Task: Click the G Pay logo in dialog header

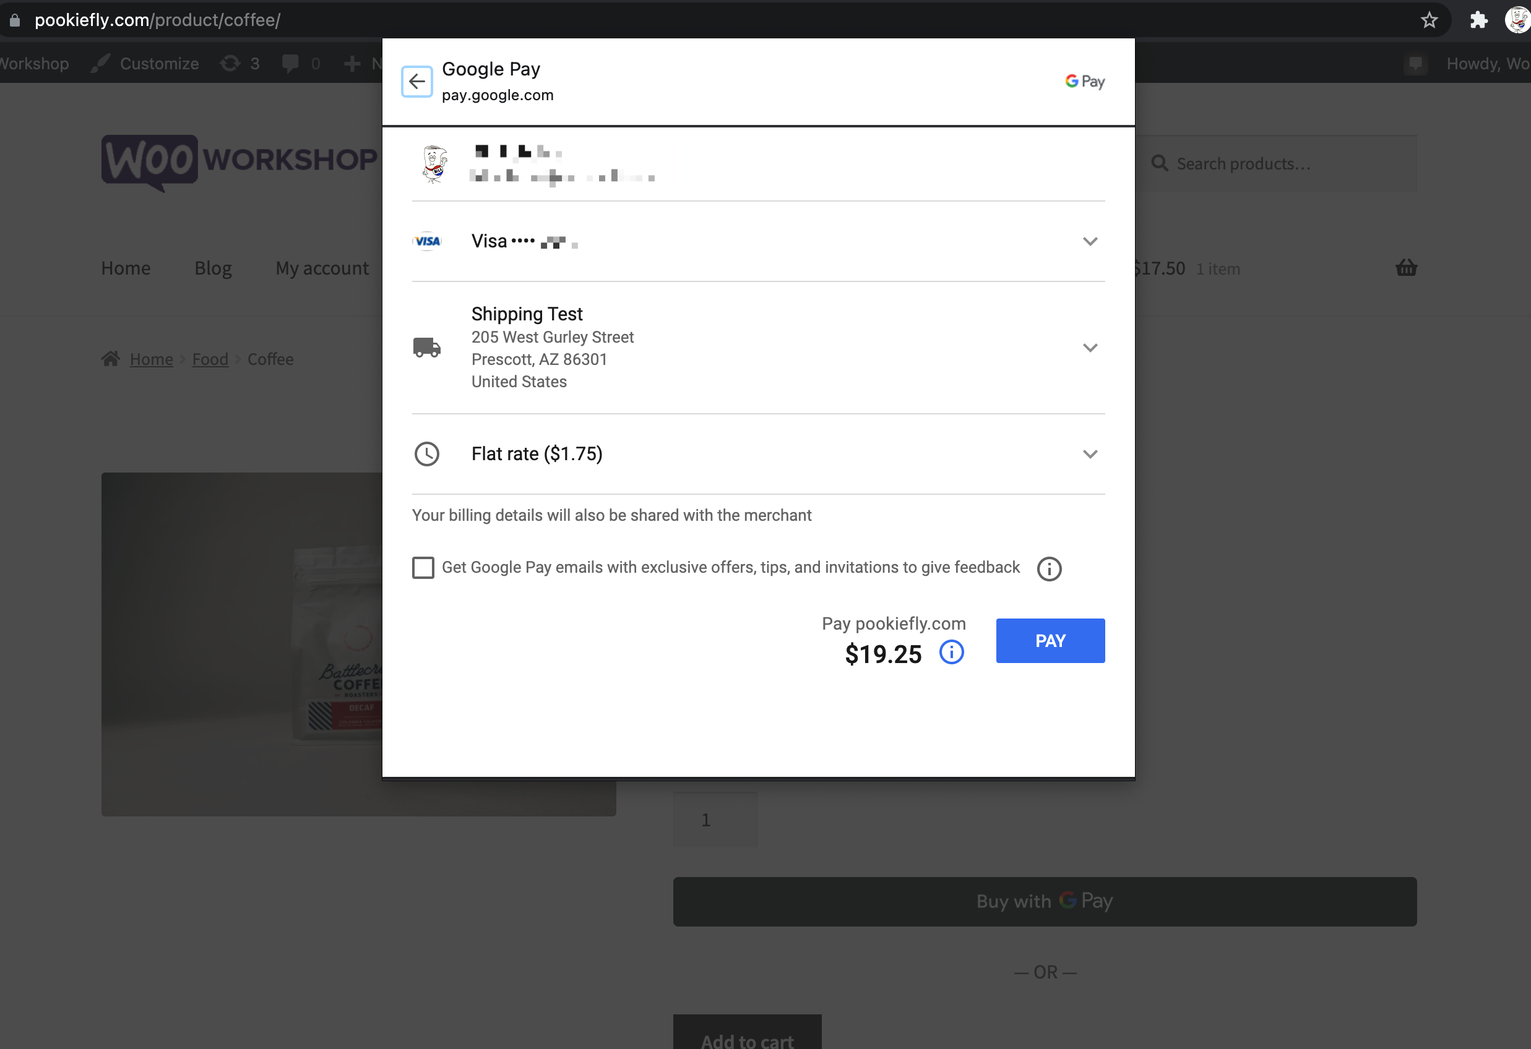Action: click(1084, 82)
